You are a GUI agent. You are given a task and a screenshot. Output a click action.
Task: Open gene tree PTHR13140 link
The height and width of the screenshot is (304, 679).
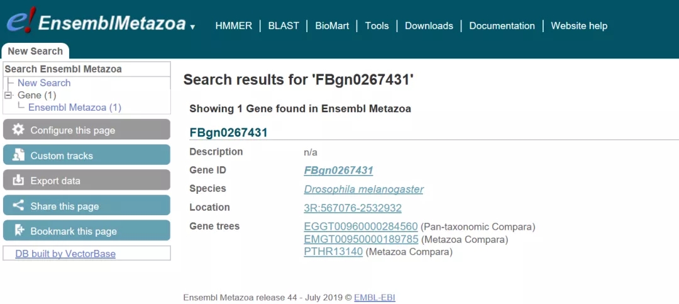click(x=333, y=252)
